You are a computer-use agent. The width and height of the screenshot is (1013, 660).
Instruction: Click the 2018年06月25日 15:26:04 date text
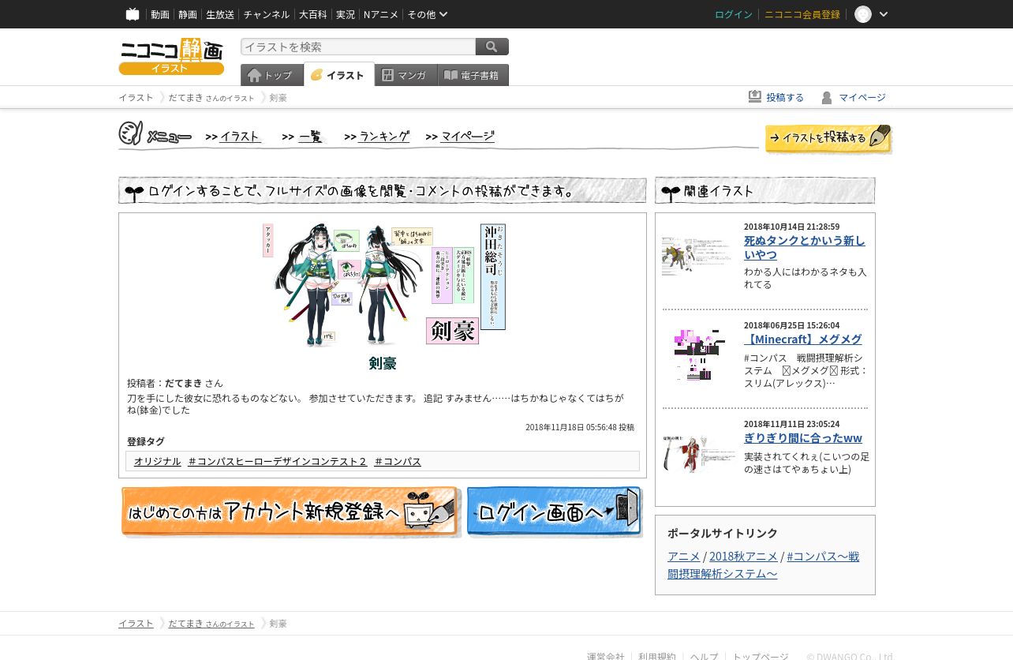pyautogui.click(x=791, y=325)
